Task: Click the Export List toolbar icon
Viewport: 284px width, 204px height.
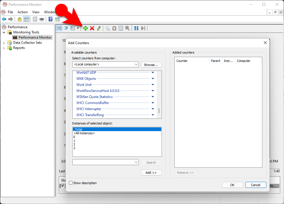Action: pyautogui.click(x=35, y=19)
